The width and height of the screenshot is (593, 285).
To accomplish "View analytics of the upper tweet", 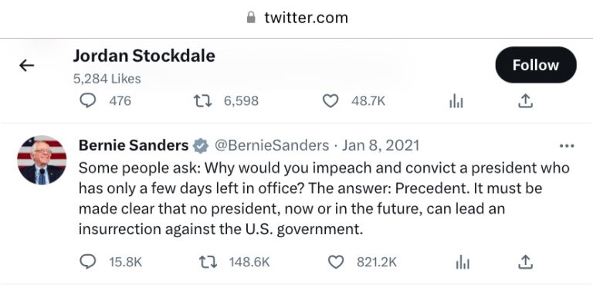I will click(456, 101).
